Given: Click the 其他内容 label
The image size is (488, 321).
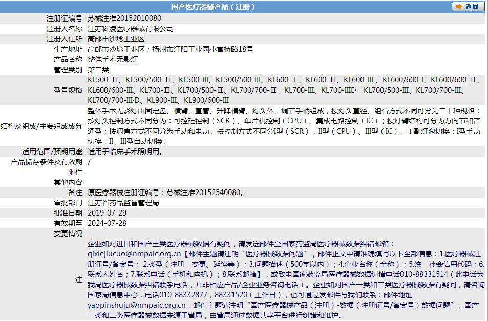Looking at the screenshot, I should click(68, 182).
